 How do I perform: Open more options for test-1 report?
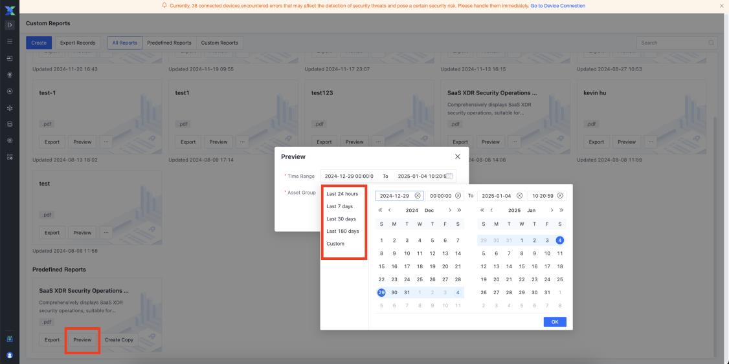(106, 142)
